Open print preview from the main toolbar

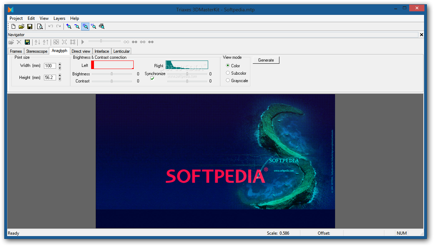pos(40,26)
